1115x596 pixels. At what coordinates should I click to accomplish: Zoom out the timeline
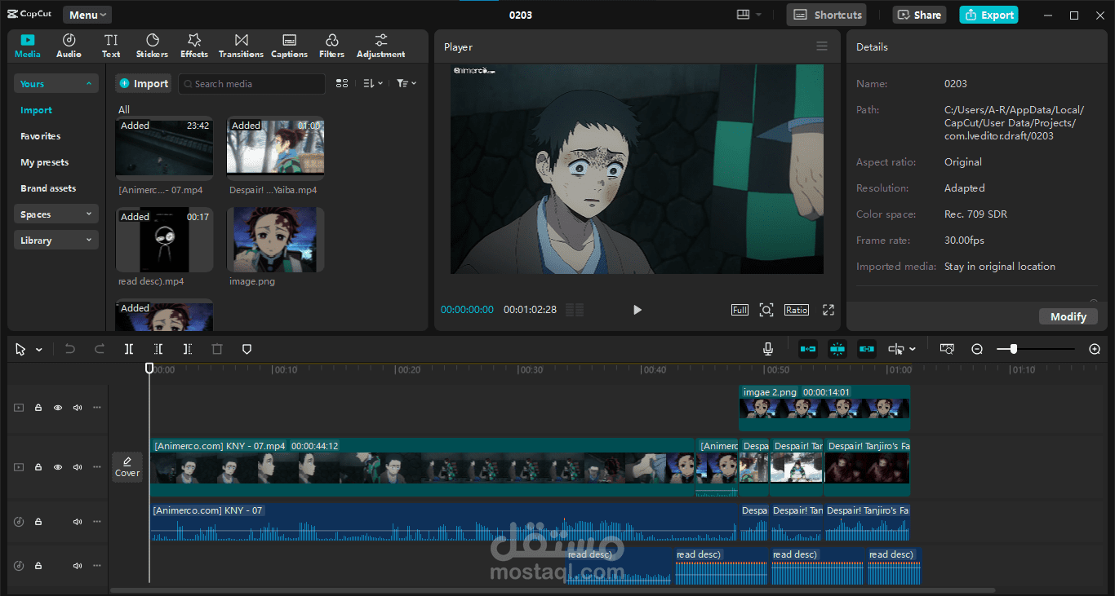tap(977, 349)
